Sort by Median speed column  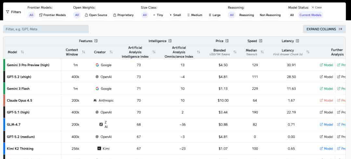(262, 52)
